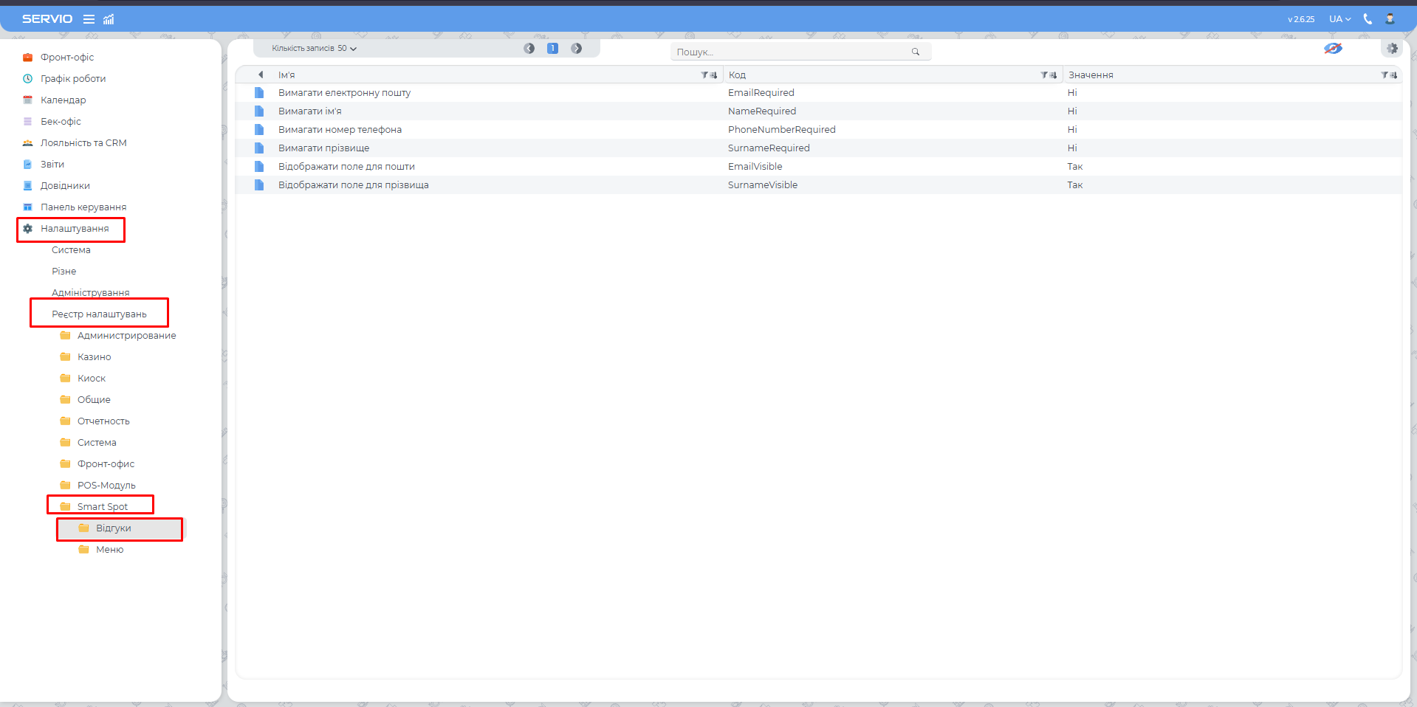This screenshot has height=707, width=1417.
Task: Open the POS-Модуль folder
Action: pyautogui.click(x=106, y=485)
